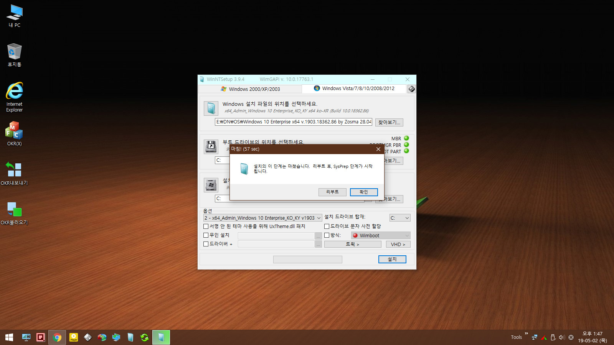
Task: Click the green refresh arrows taskbar icon
Action: (x=145, y=337)
